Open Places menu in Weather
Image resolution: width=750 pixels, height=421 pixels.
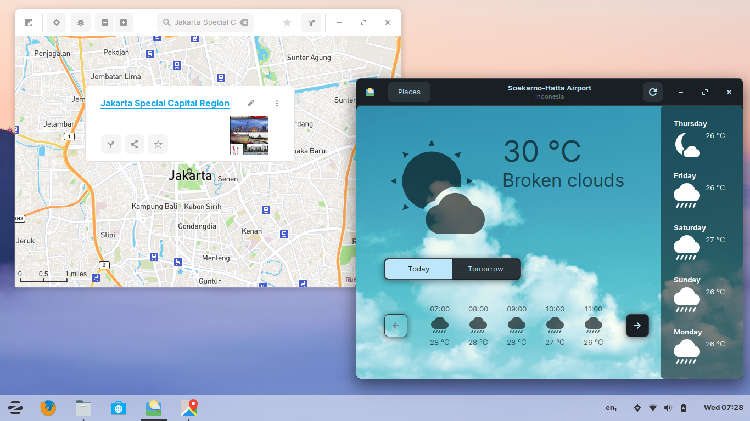pyautogui.click(x=409, y=92)
